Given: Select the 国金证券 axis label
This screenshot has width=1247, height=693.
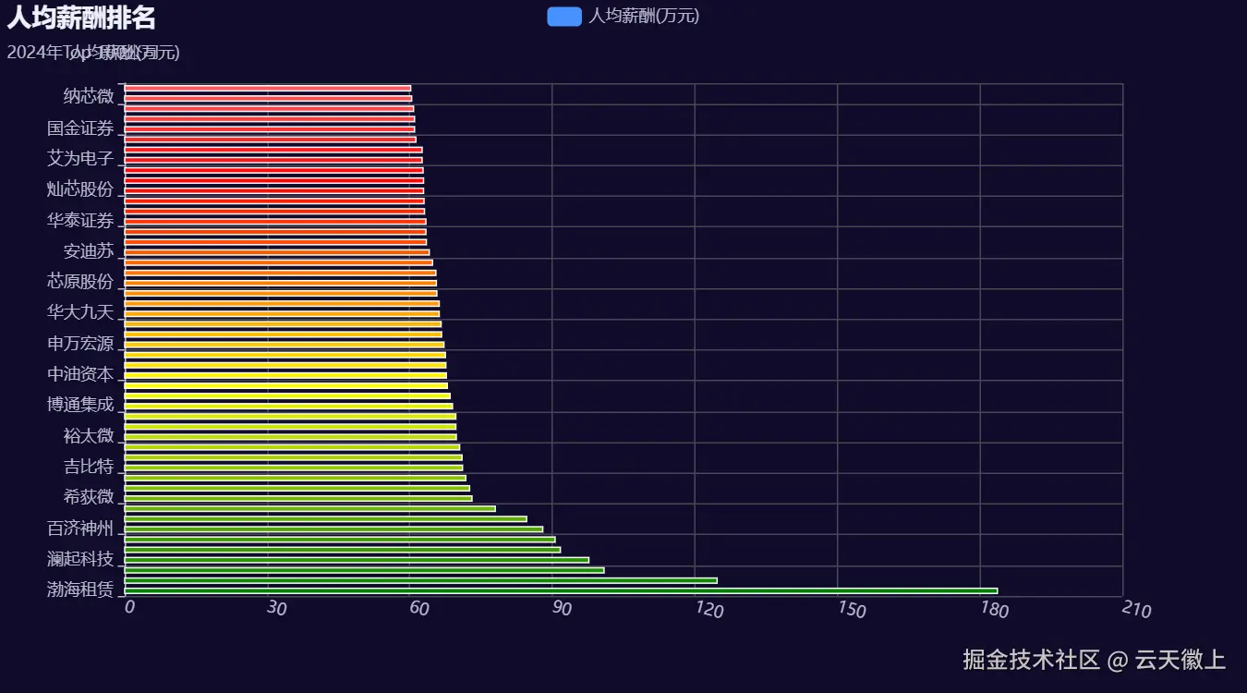Looking at the screenshot, I should pos(80,128).
